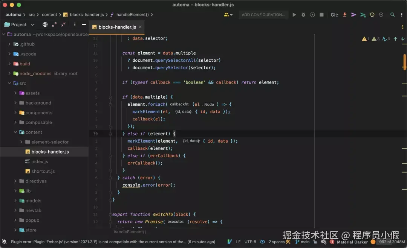This screenshot has width=407, height=248.
Task: Open the Material Darker theme switcher
Action: [x=352, y=242]
